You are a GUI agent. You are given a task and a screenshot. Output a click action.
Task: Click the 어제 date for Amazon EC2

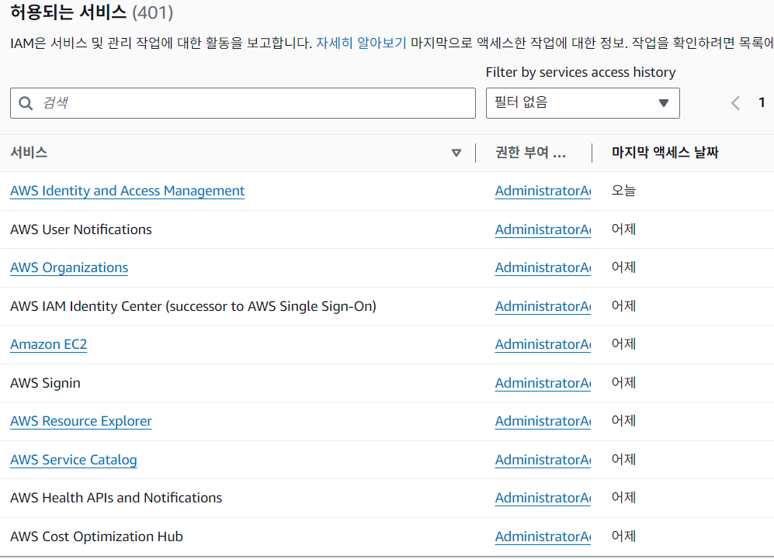623,343
